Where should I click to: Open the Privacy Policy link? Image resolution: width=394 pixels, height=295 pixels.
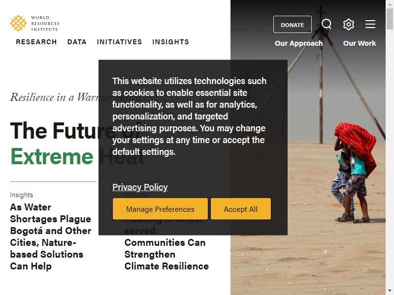(x=140, y=187)
